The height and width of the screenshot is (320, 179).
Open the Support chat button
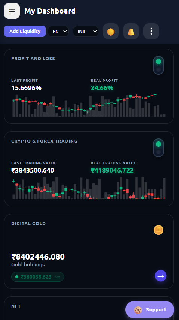150,310
